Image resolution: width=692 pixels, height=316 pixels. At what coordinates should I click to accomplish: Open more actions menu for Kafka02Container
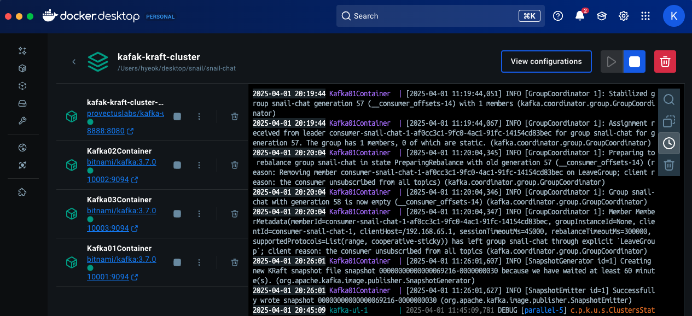pos(199,165)
